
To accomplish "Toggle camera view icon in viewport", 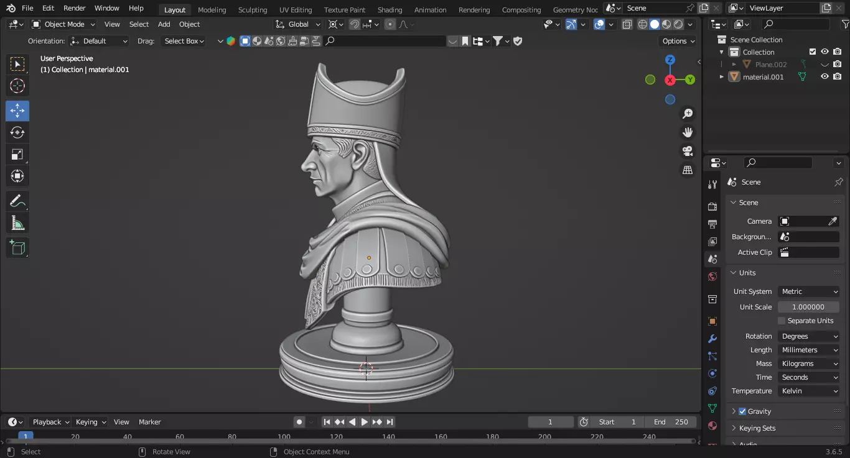I will (688, 151).
